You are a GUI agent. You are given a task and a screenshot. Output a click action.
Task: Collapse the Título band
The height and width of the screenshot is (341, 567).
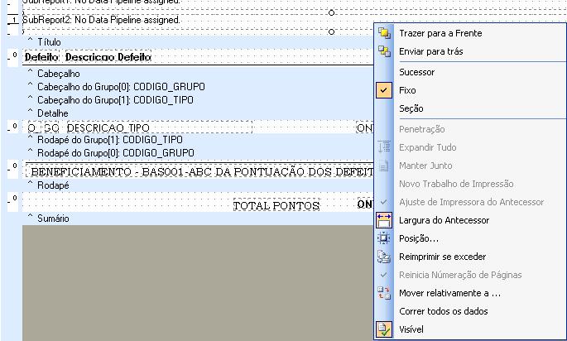pyautogui.click(x=31, y=41)
